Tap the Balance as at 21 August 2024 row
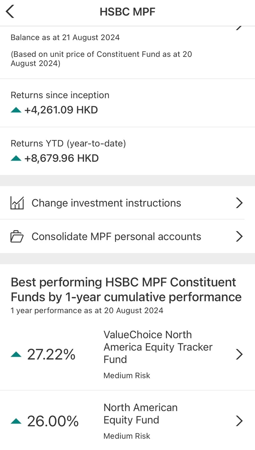 65,37
